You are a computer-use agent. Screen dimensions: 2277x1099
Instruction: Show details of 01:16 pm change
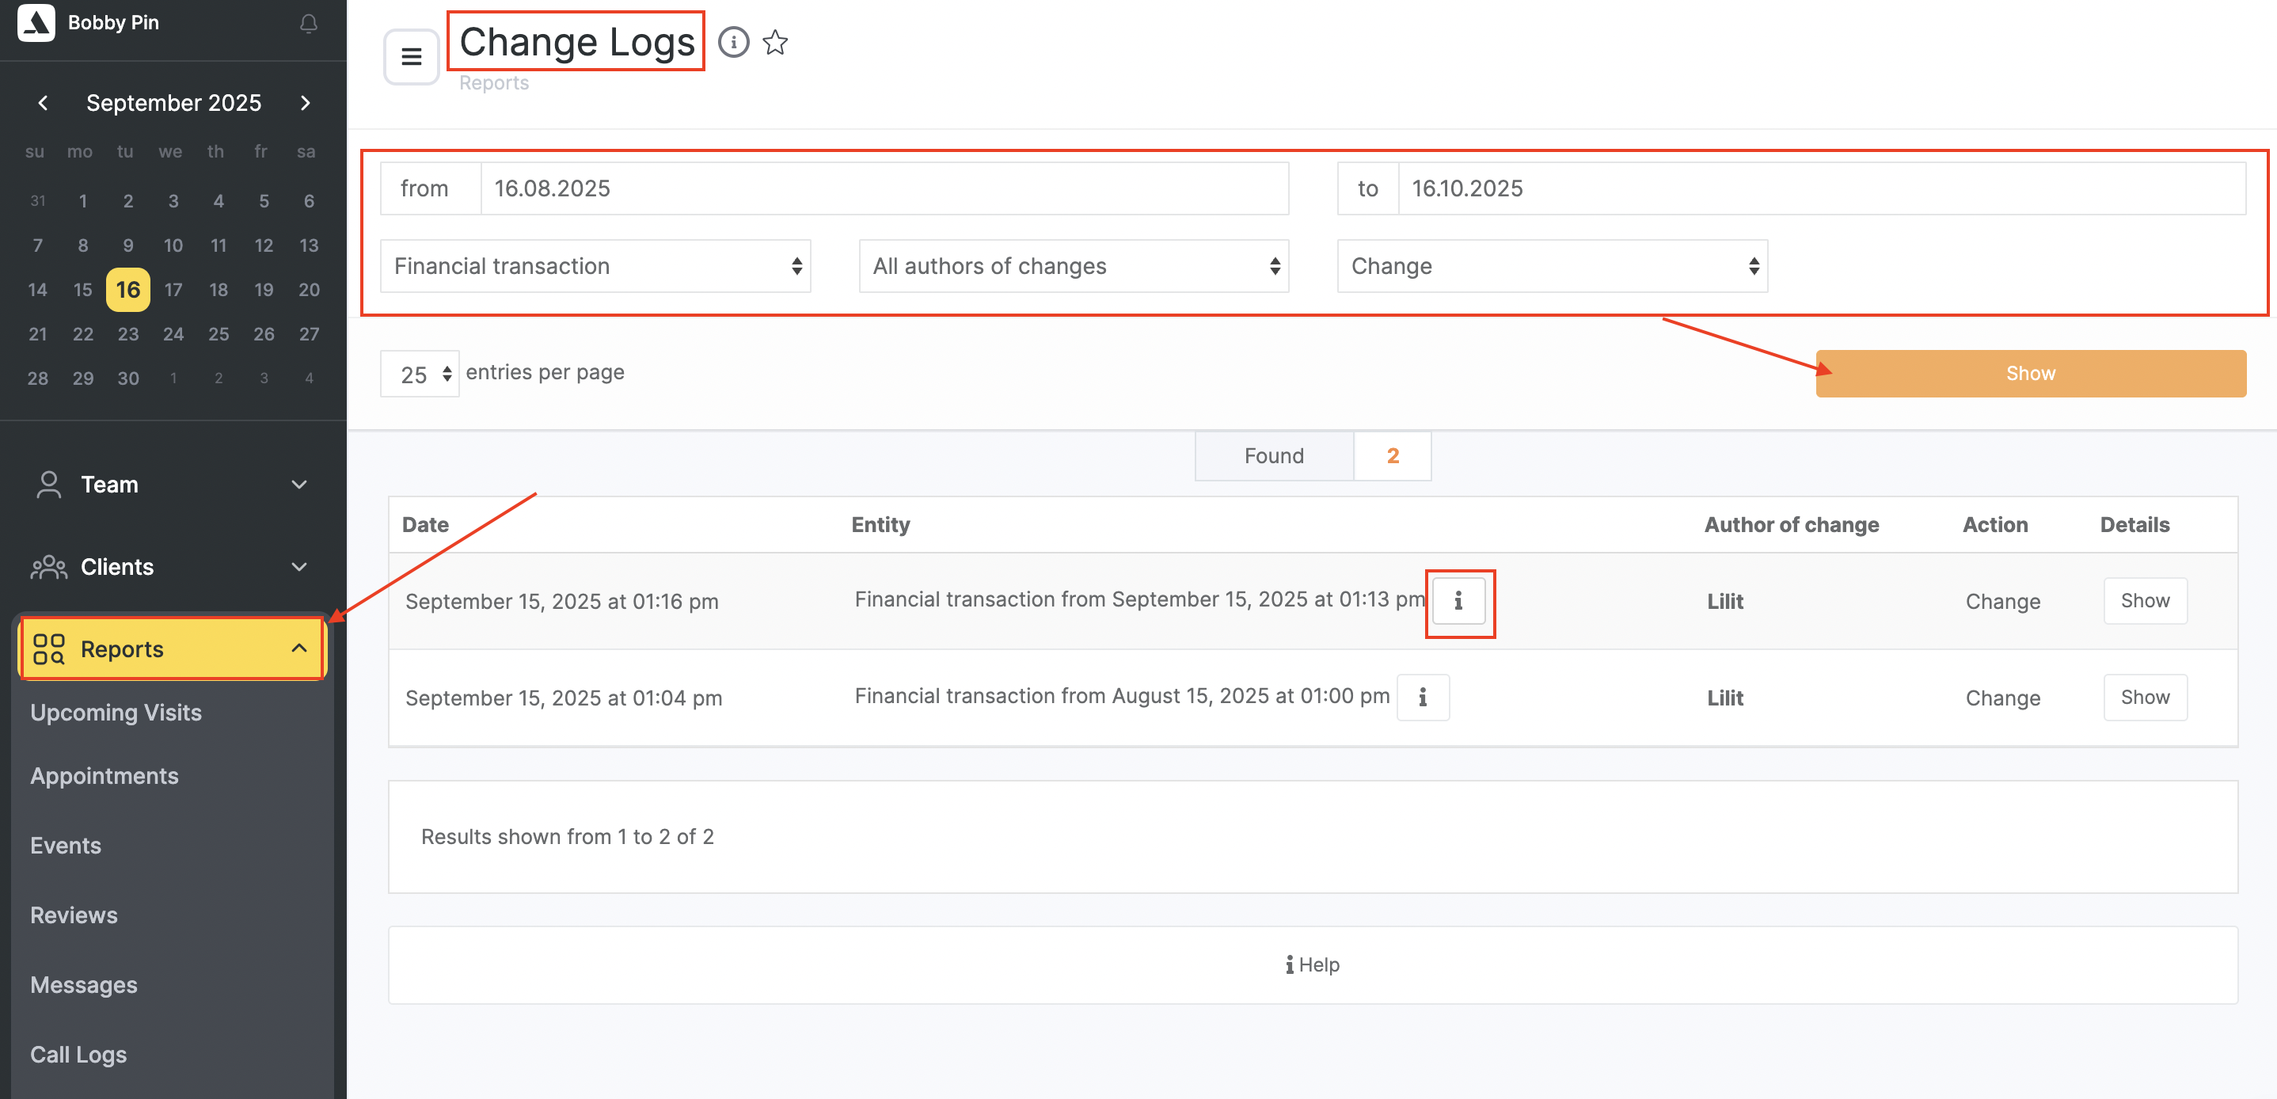pos(2145,601)
